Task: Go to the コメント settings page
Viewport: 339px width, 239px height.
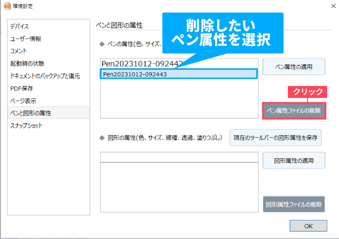Action: [19, 51]
